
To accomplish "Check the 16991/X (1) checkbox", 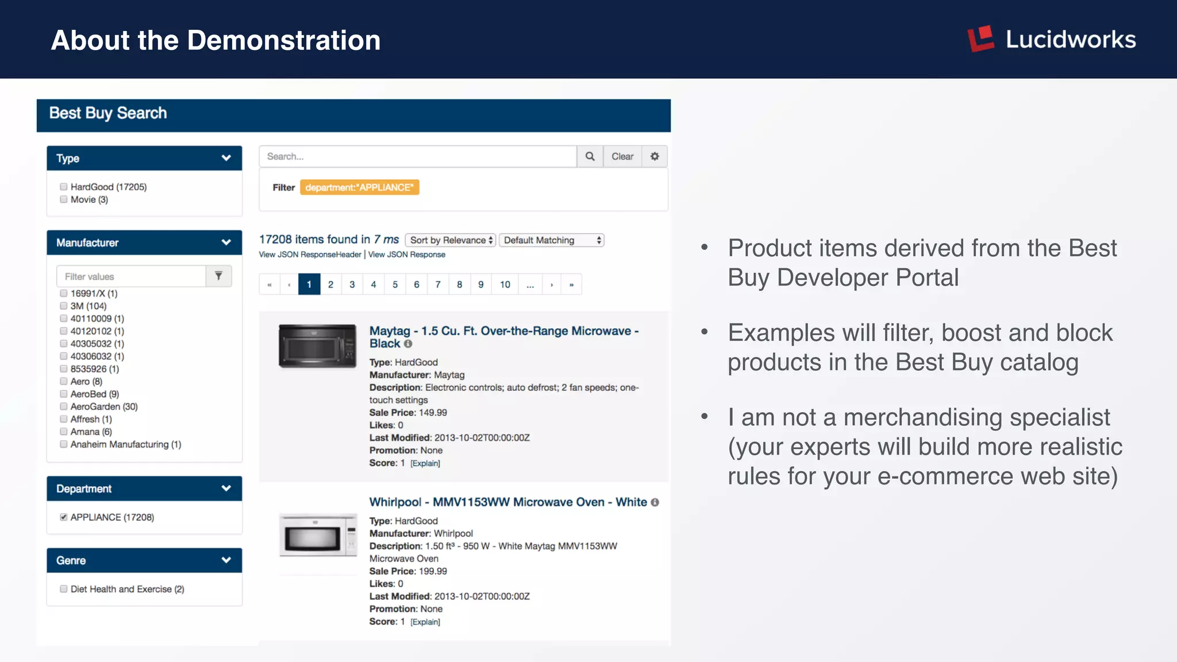I will click(64, 293).
